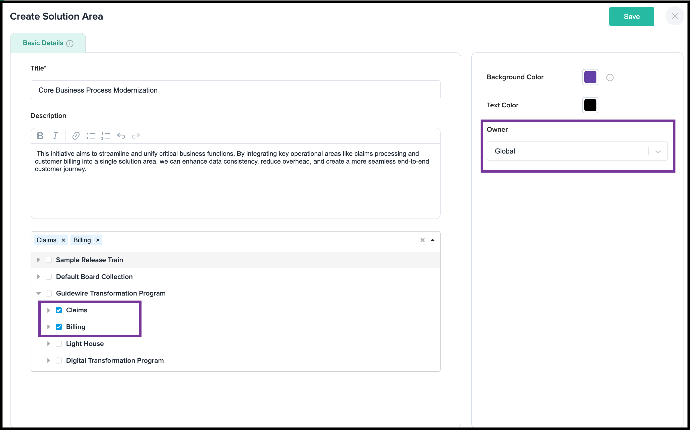The width and height of the screenshot is (690, 430).
Task: Remove the Claims tag chip
Action: pyautogui.click(x=63, y=240)
